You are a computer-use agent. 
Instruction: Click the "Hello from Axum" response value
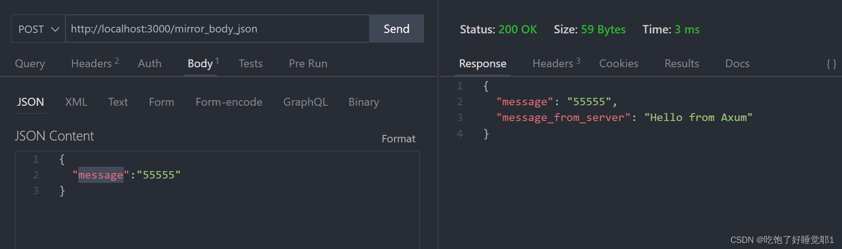pyautogui.click(x=698, y=117)
